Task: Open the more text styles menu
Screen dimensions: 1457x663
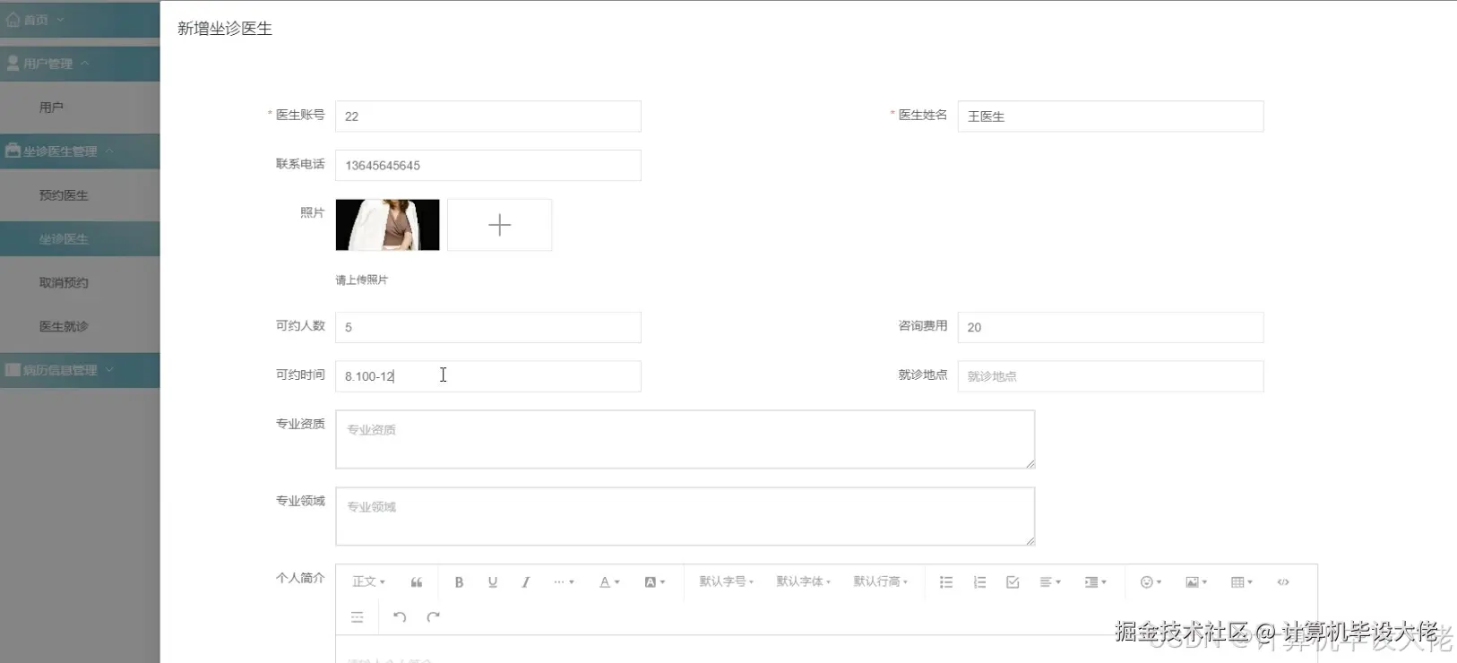Action: [x=564, y=582]
